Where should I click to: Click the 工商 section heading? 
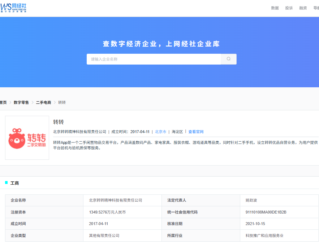[14, 183]
